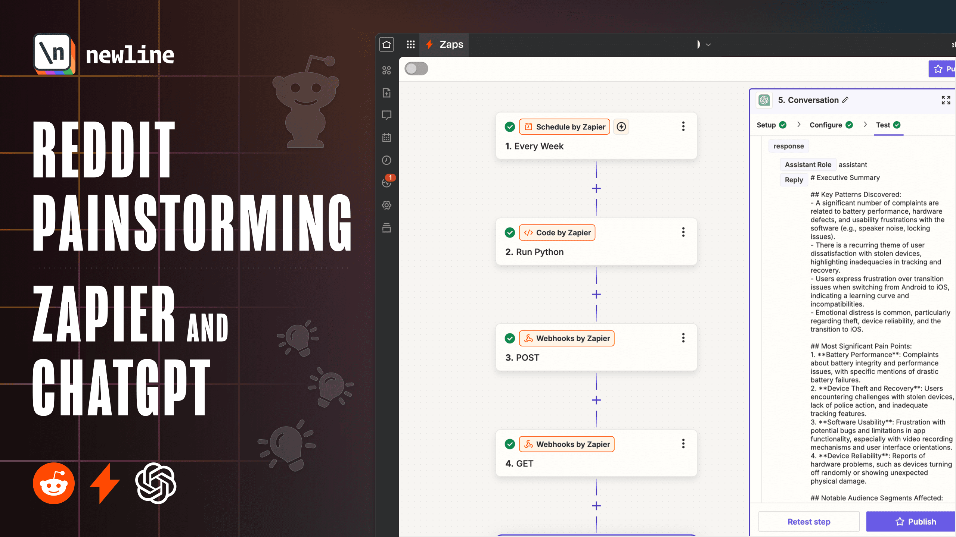Click the ChatGPT icon in Conversation panel header
956x537 pixels.
tap(764, 100)
